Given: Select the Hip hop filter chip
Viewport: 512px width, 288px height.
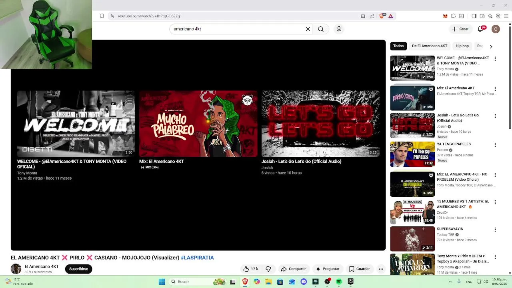Looking at the screenshot, I should point(462,46).
